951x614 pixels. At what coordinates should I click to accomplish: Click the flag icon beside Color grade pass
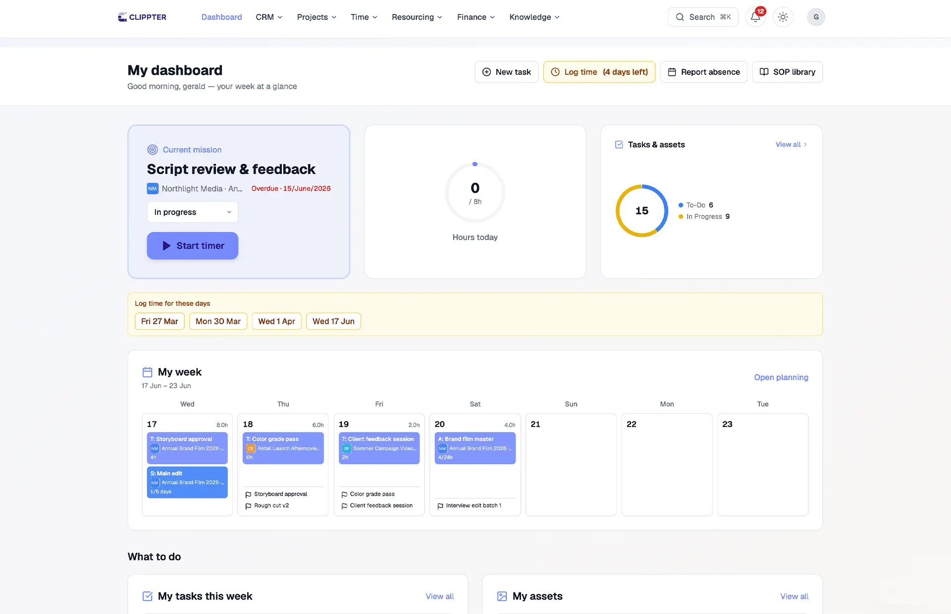point(344,494)
